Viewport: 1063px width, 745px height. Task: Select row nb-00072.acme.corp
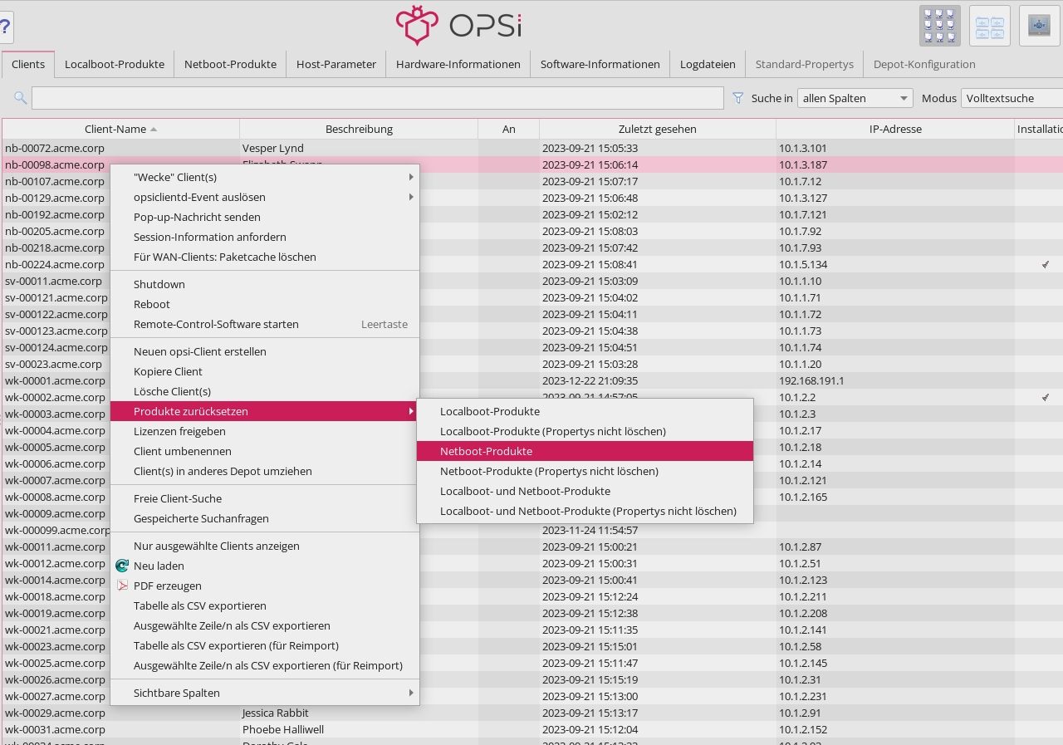[532, 148]
